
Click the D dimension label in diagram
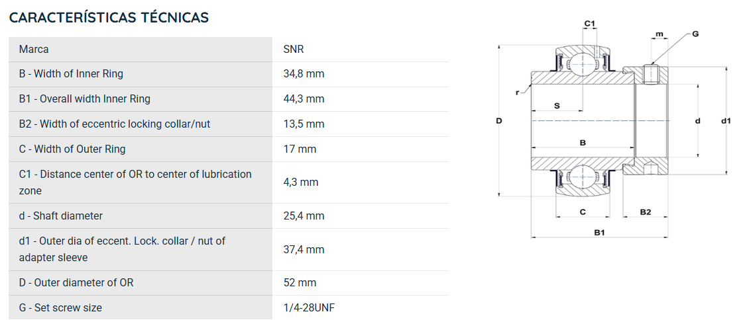[x=498, y=121]
